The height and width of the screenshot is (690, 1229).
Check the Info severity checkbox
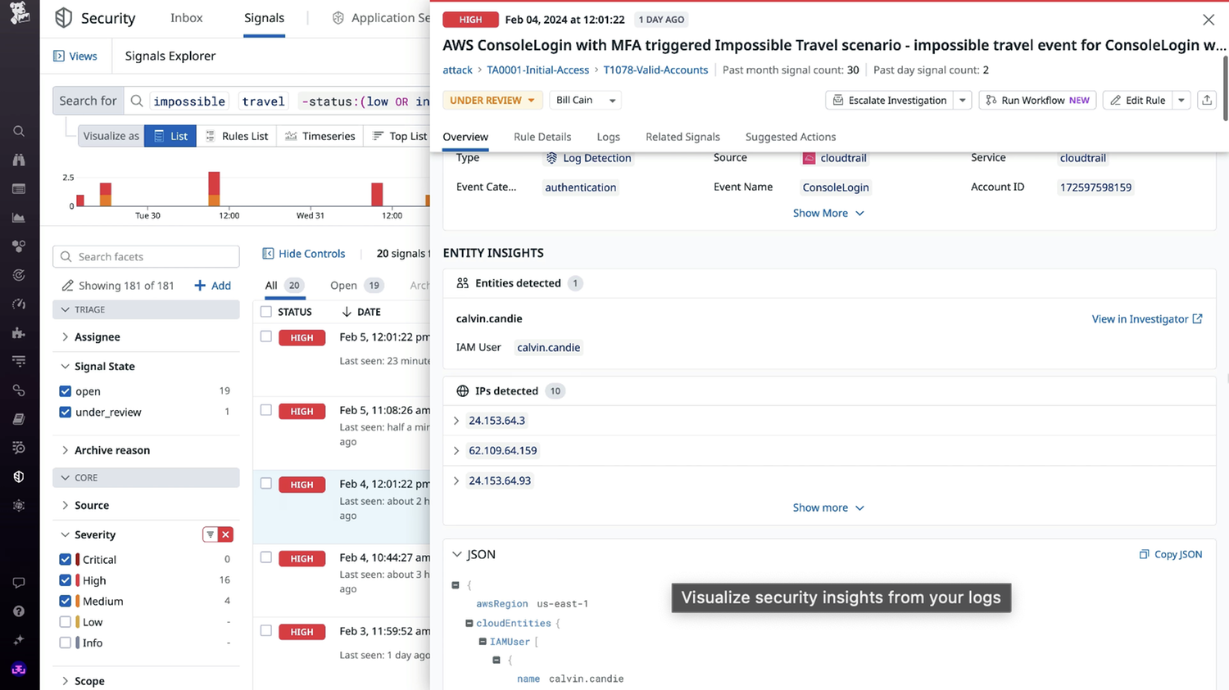point(66,643)
